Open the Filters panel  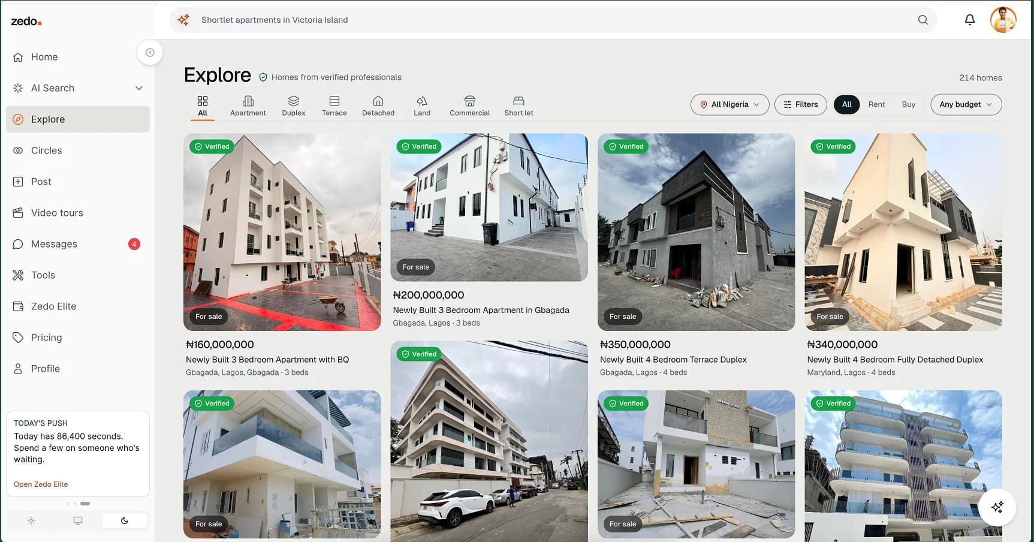pyautogui.click(x=800, y=104)
